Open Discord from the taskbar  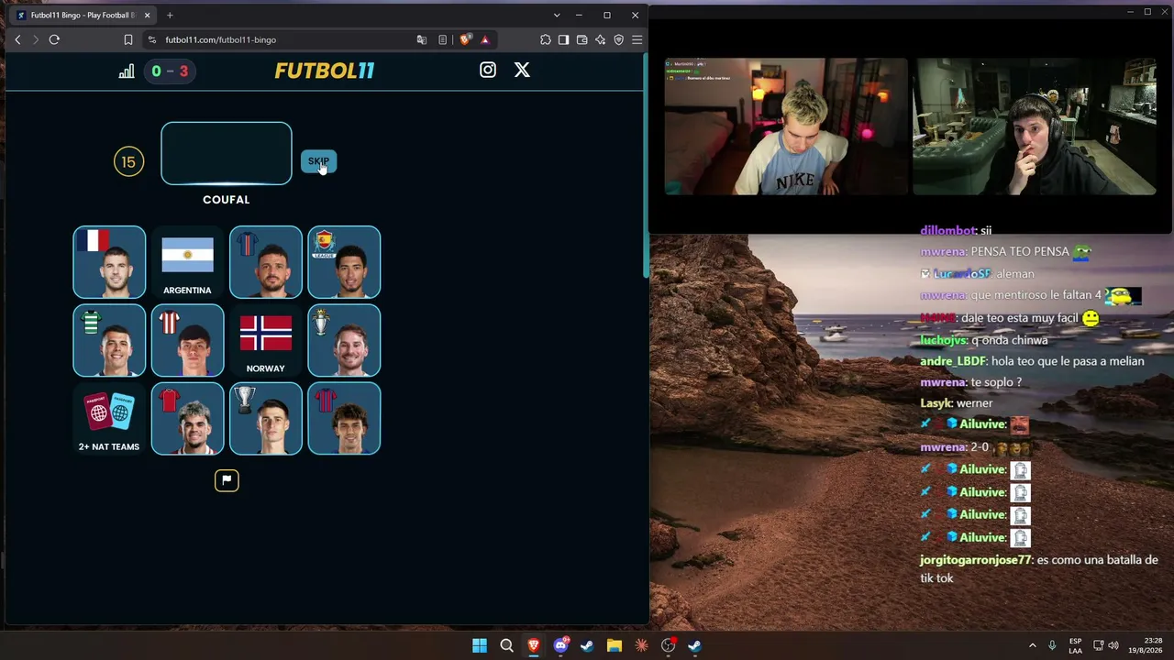(560, 645)
